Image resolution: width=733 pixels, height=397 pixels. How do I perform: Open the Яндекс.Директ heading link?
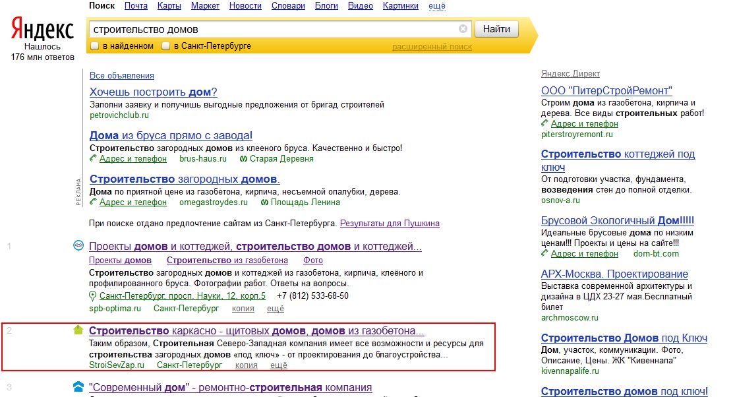point(570,73)
